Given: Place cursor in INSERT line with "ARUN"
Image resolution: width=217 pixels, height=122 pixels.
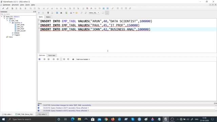Looking at the screenshot, I should [96, 21].
